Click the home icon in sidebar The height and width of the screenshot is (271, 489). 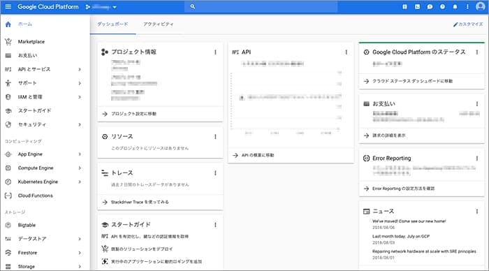point(8,24)
